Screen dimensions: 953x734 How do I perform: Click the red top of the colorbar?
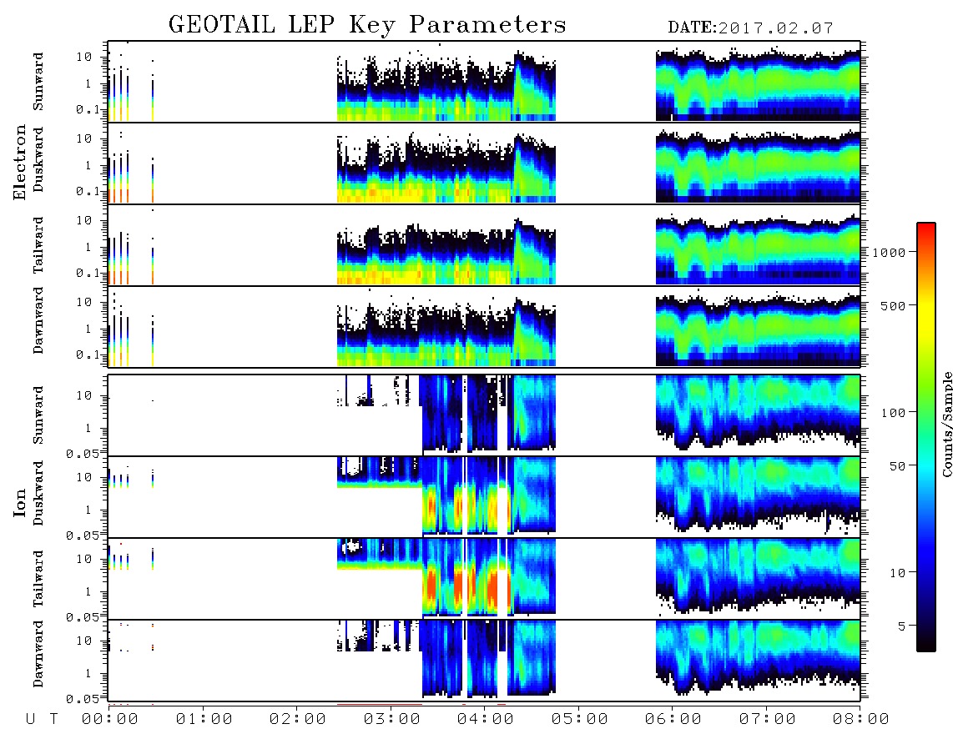point(926,231)
